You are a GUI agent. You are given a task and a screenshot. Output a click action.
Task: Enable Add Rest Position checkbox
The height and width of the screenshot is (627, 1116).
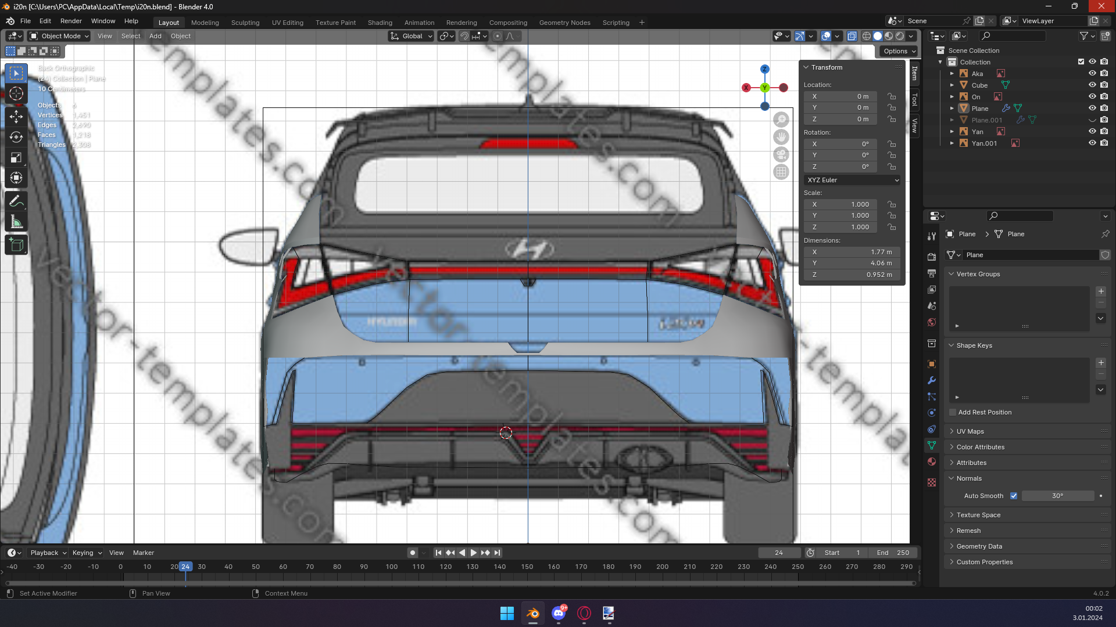(953, 412)
